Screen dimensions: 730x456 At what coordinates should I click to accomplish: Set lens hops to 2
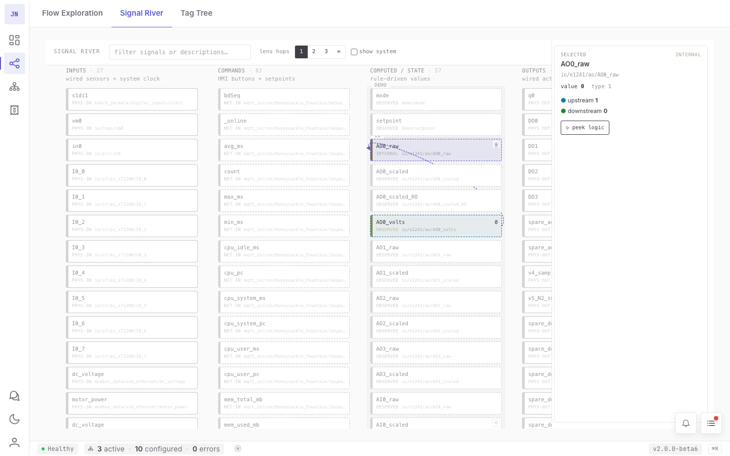click(x=314, y=52)
